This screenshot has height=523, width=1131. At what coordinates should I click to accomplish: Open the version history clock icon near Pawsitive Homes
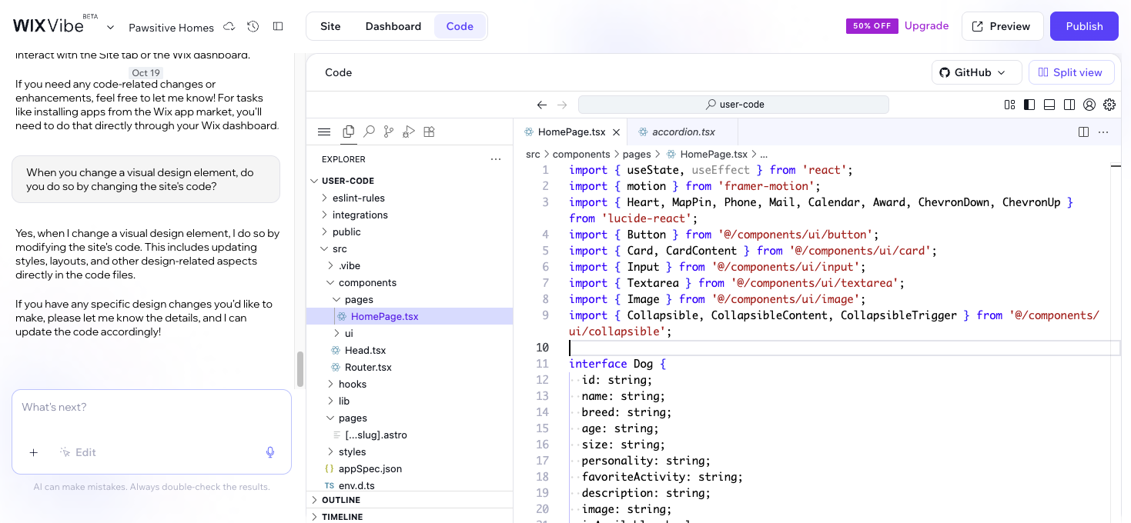point(253,26)
